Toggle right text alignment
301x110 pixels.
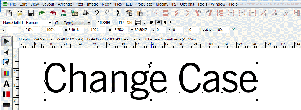165,23
